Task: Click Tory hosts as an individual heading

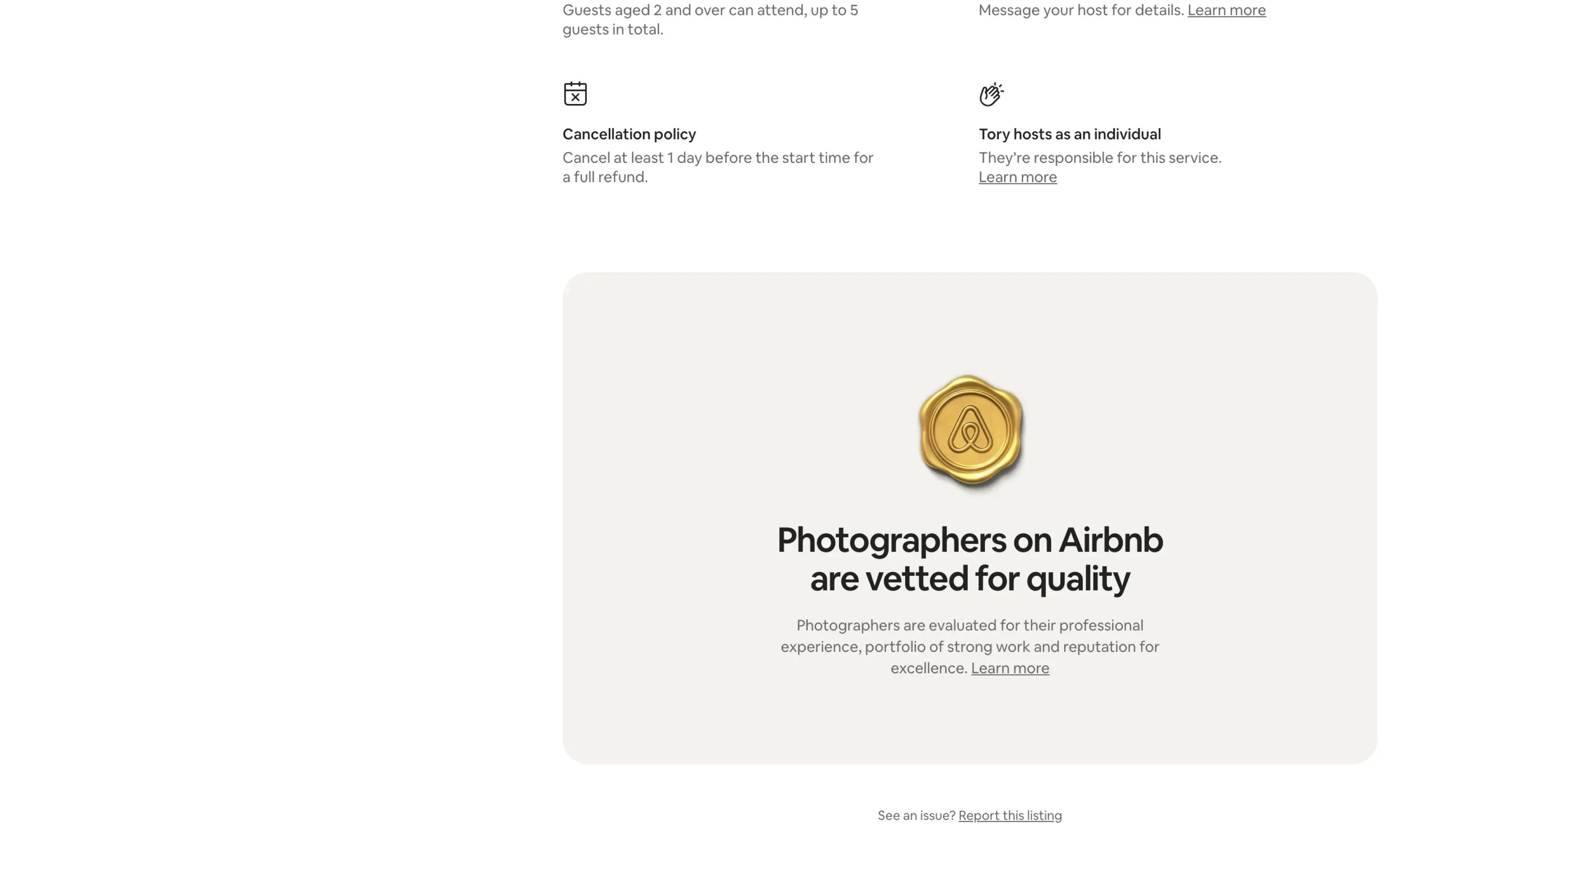Action: click(x=1069, y=134)
